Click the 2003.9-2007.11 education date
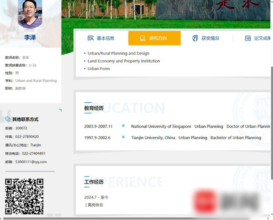273x220 pixels. pyautogui.click(x=98, y=126)
